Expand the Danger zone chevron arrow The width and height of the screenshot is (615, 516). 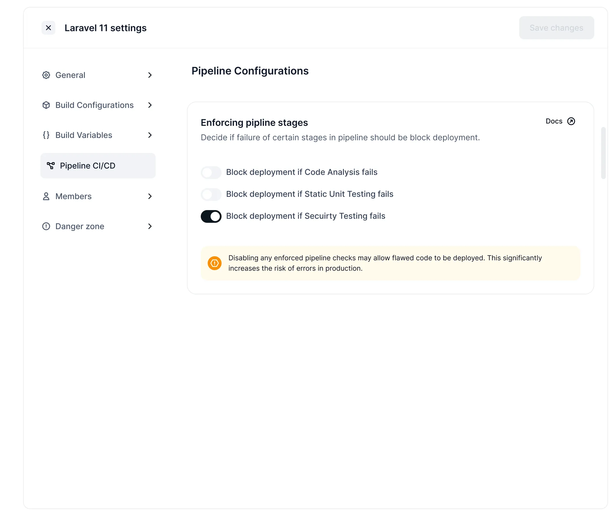pos(150,227)
